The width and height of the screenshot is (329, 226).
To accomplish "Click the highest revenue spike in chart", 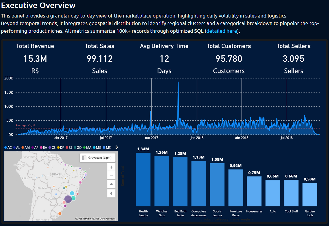I will click(178, 83).
